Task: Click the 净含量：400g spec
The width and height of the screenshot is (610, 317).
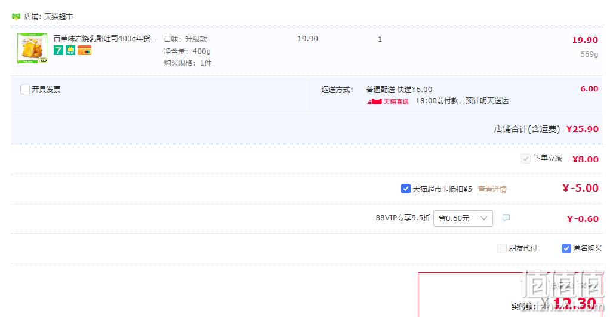Action: [x=187, y=51]
